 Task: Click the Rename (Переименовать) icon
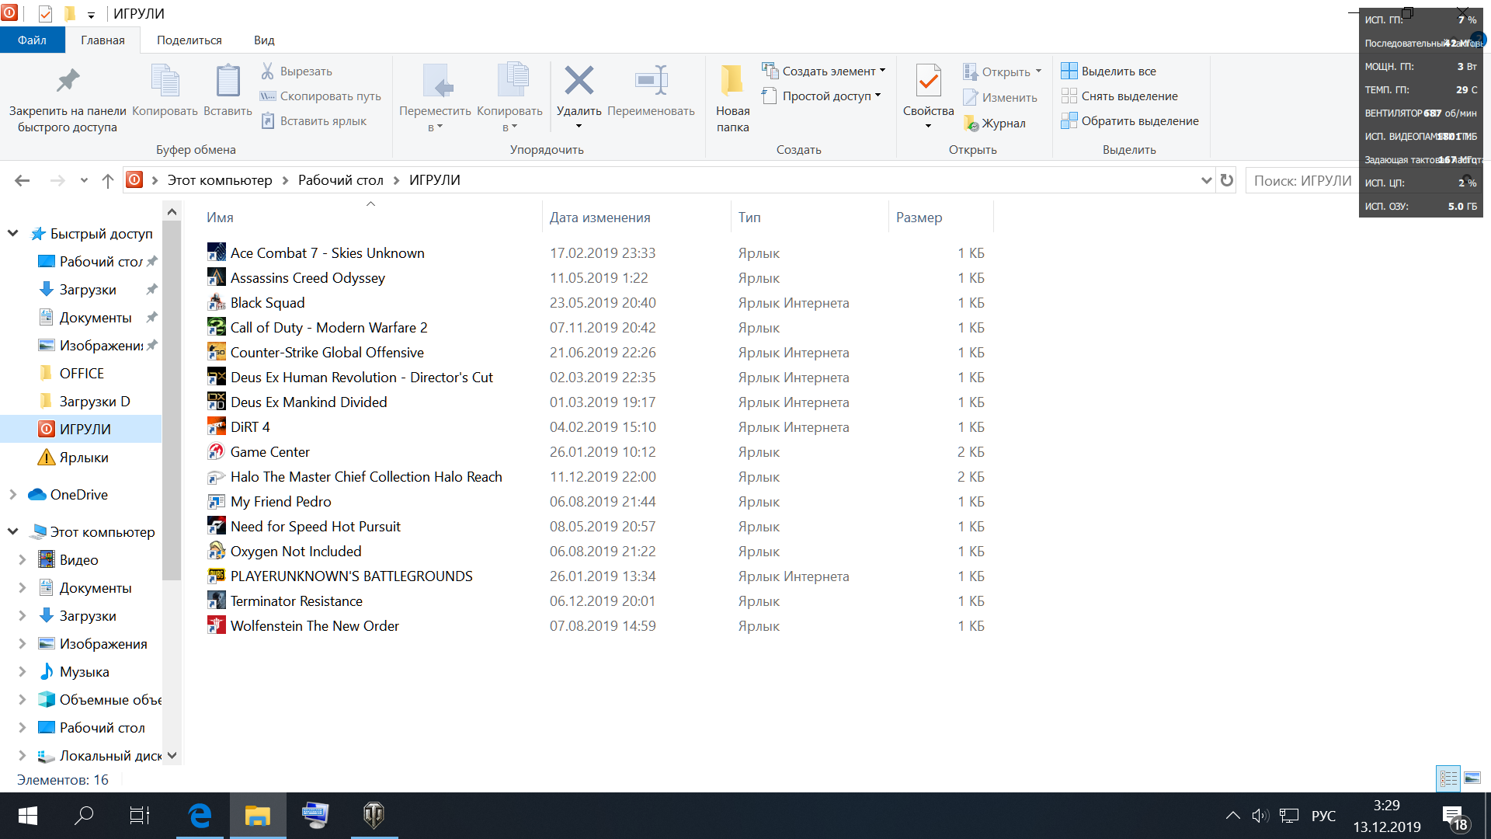(x=651, y=81)
